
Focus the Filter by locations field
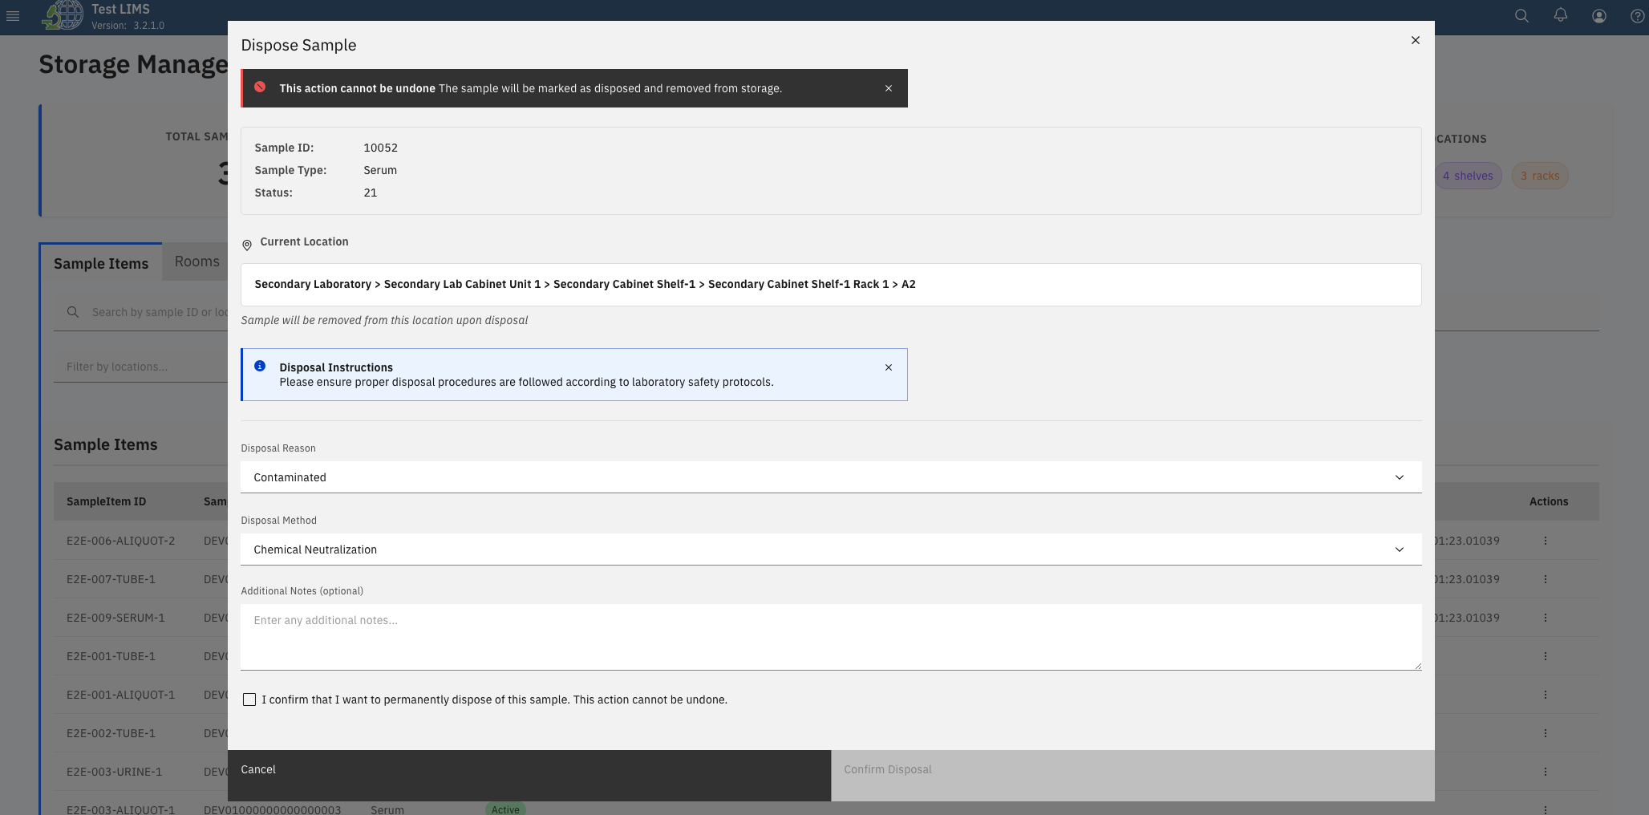tap(141, 367)
